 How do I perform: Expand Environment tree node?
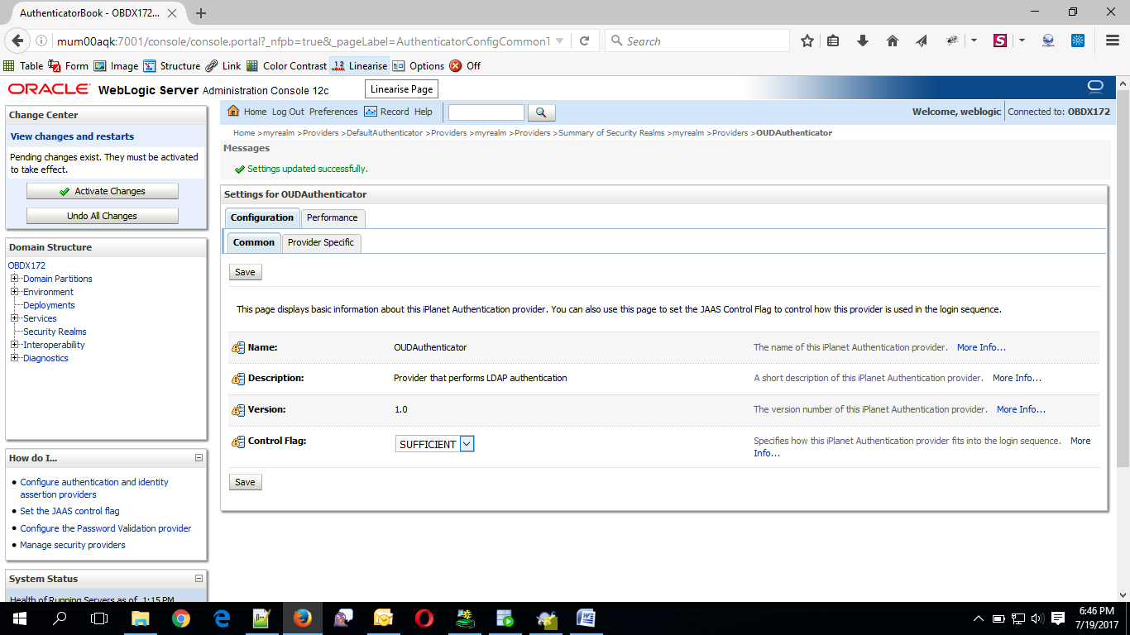point(14,292)
